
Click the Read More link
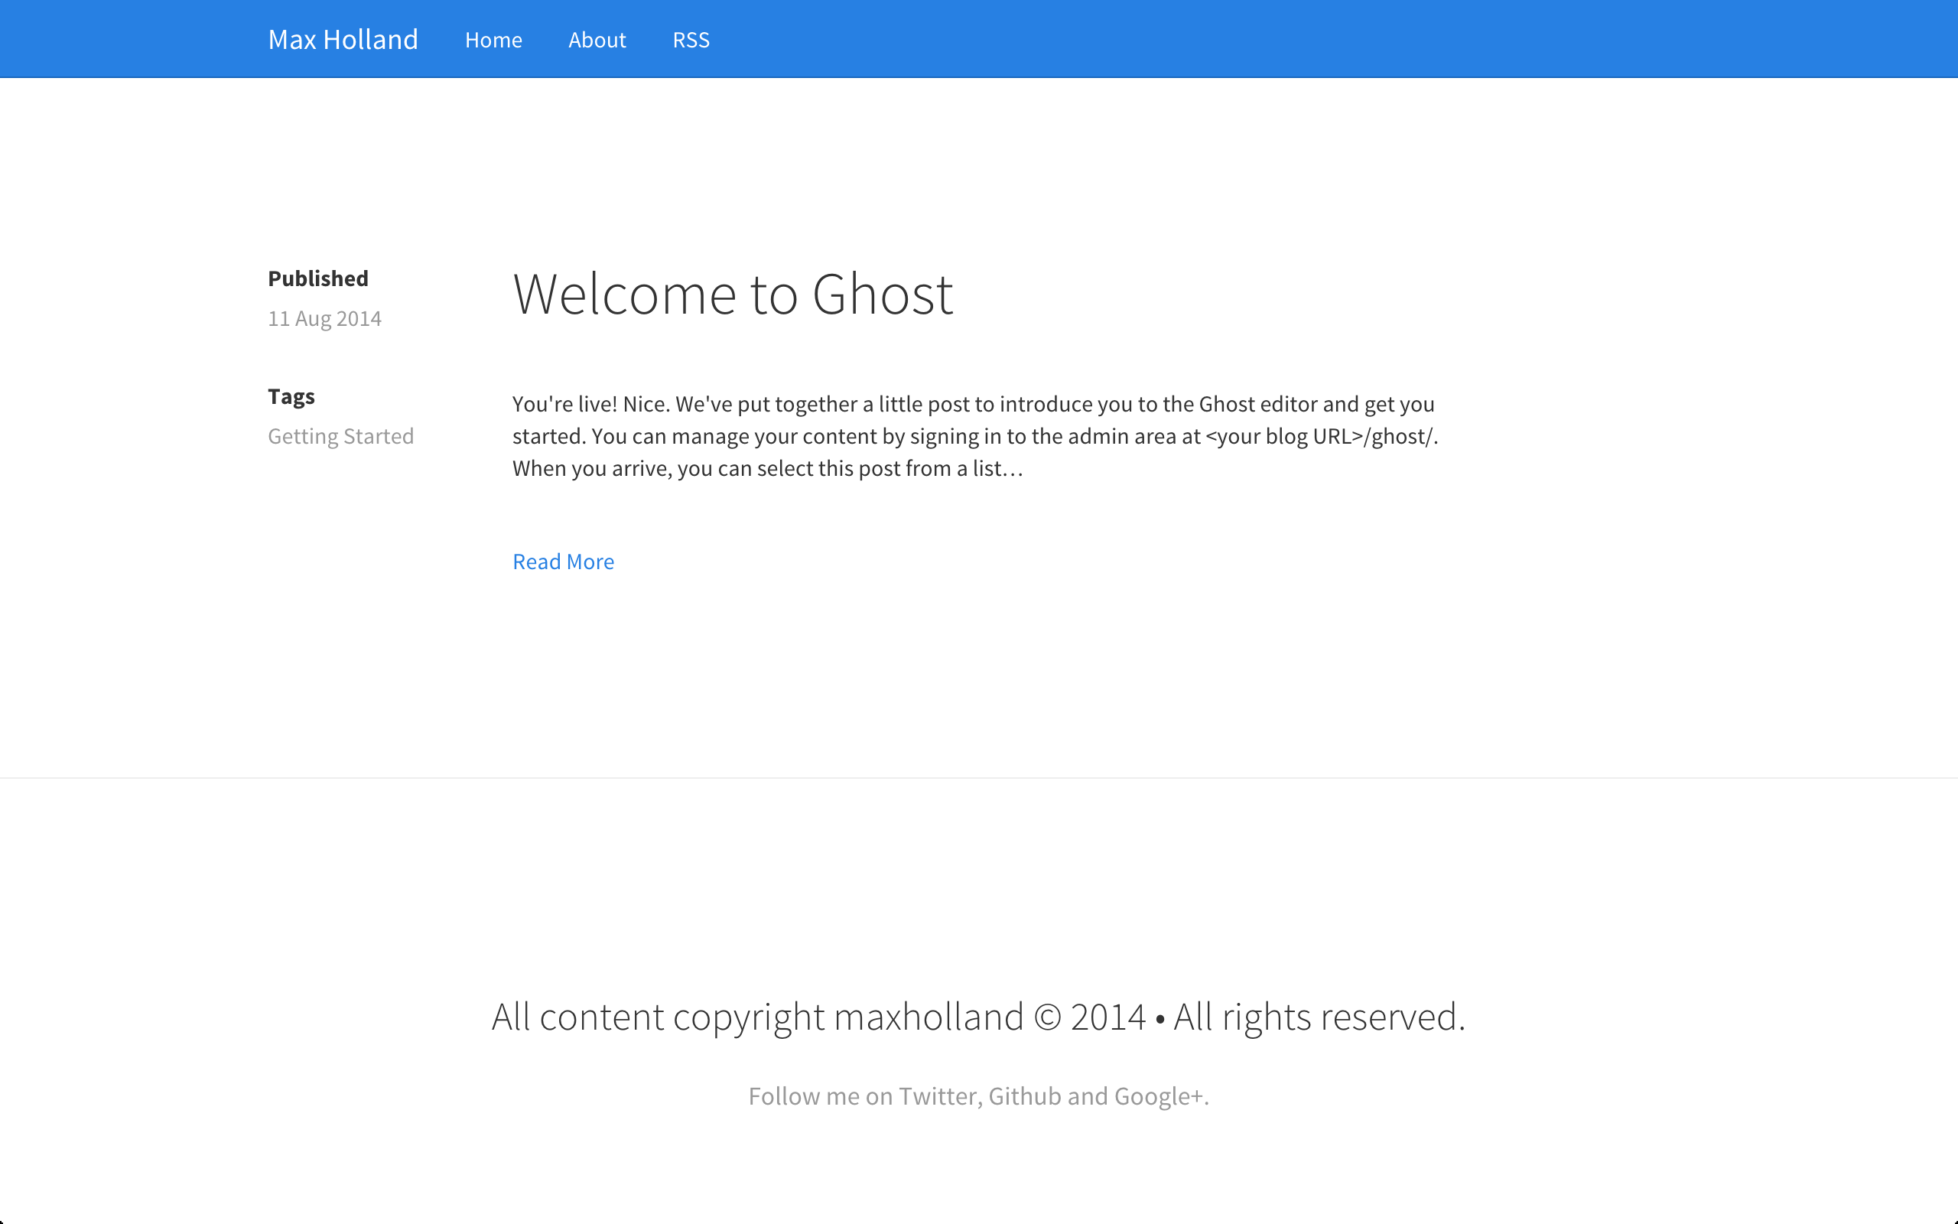point(563,562)
